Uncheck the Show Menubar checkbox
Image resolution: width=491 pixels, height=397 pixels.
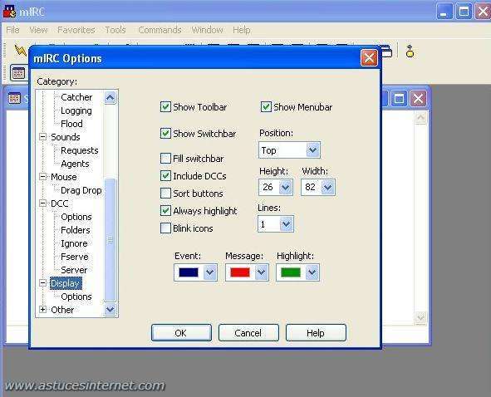pos(266,107)
